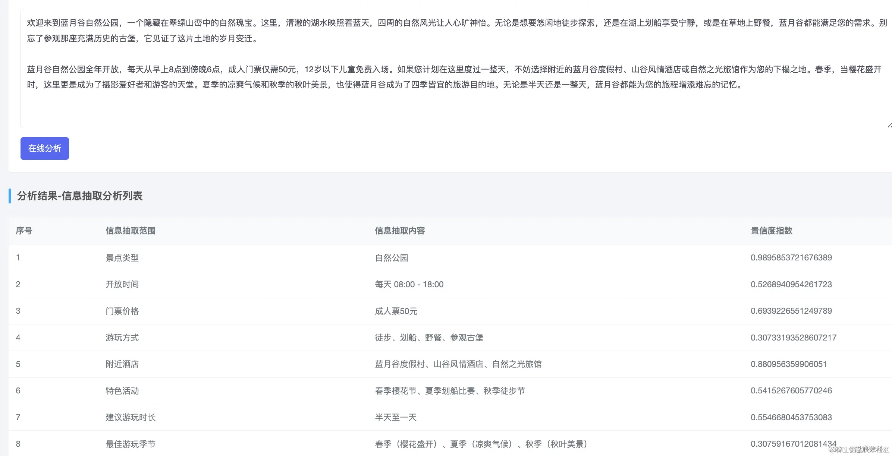The width and height of the screenshot is (892, 456).
Task: Click confidence value 0.9895853721676389
Action: tap(791, 257)
